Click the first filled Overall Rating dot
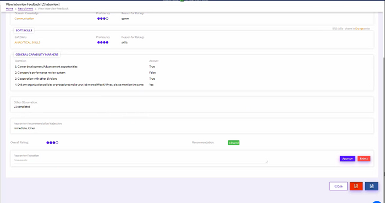The height and width of the screenshot is (203, 385). pyautogui.click(x=48, y=142)
